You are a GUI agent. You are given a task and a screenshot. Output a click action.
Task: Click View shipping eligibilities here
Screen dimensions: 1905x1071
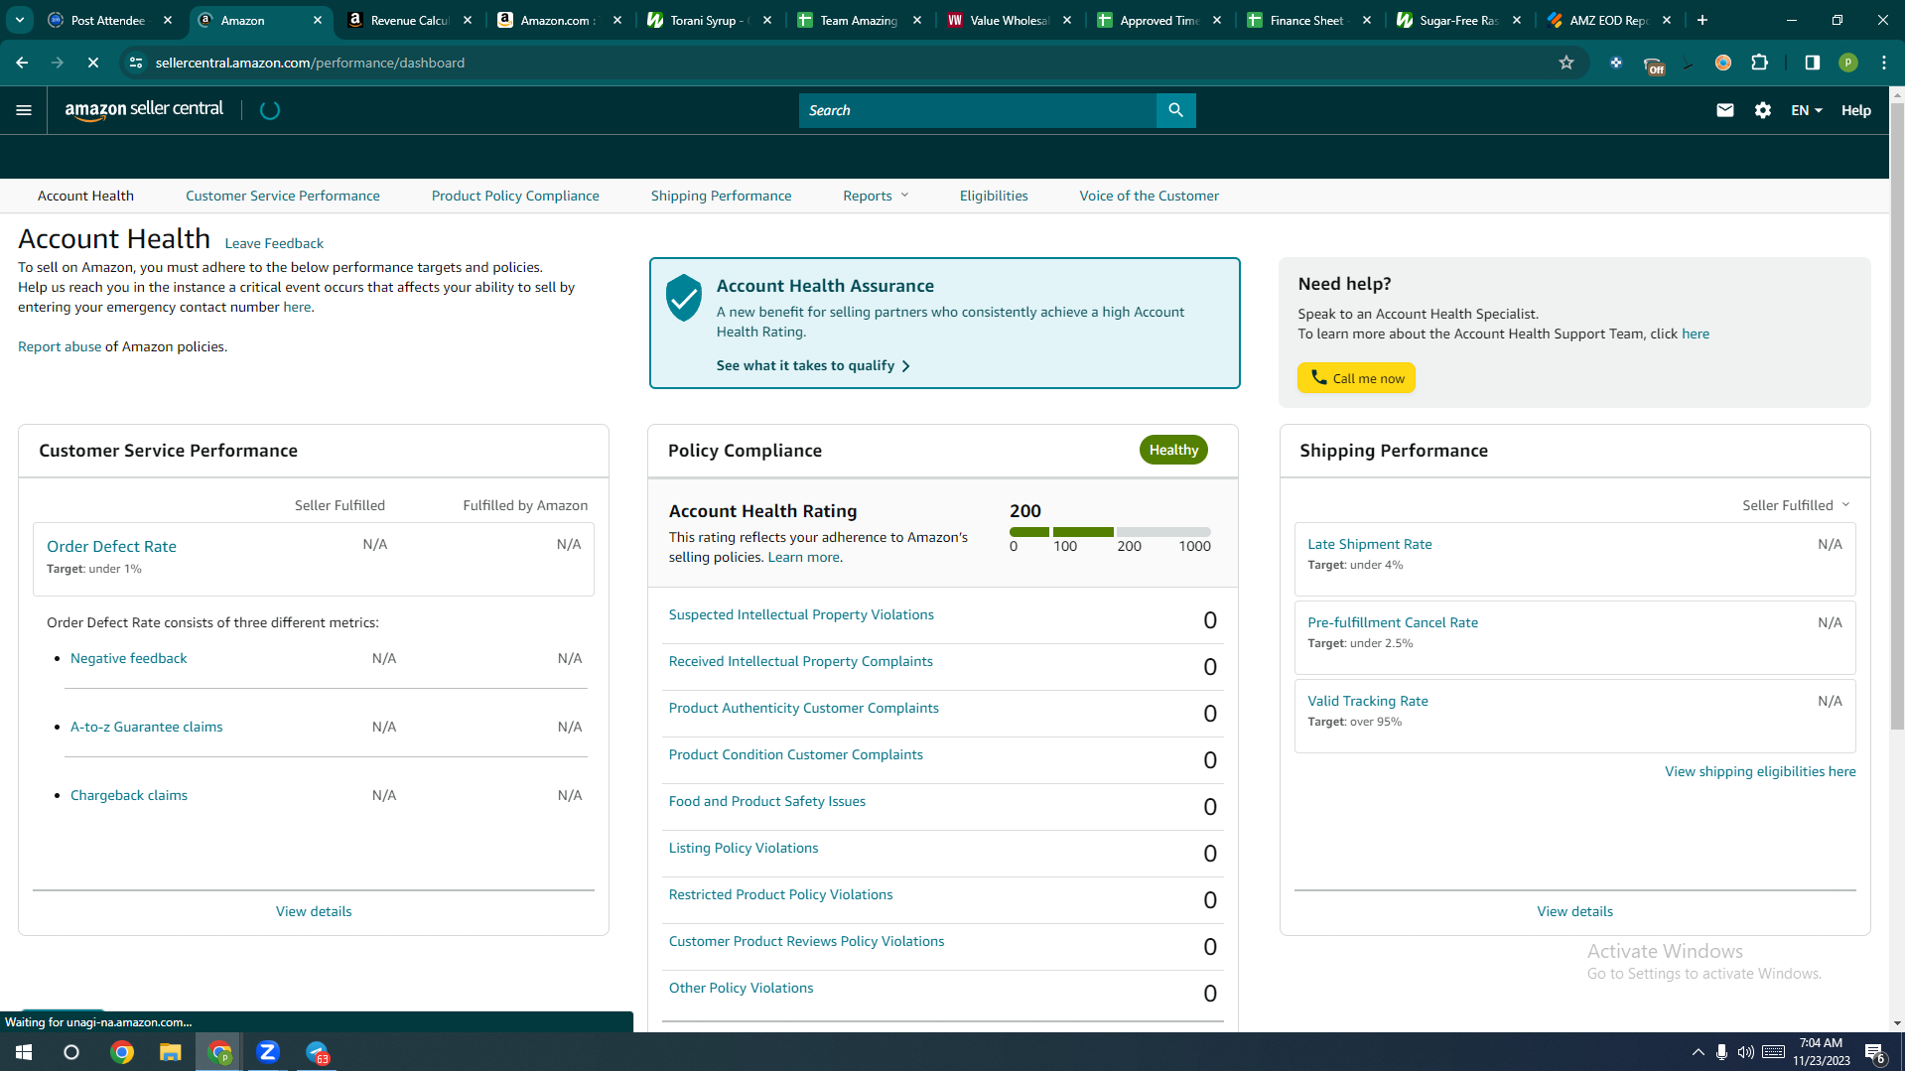tap(1760, 771)
